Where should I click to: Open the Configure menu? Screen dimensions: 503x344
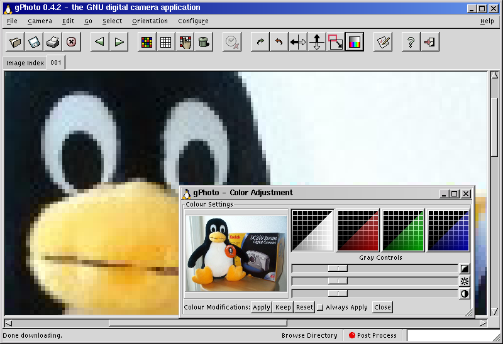click(x=193, y=21)
